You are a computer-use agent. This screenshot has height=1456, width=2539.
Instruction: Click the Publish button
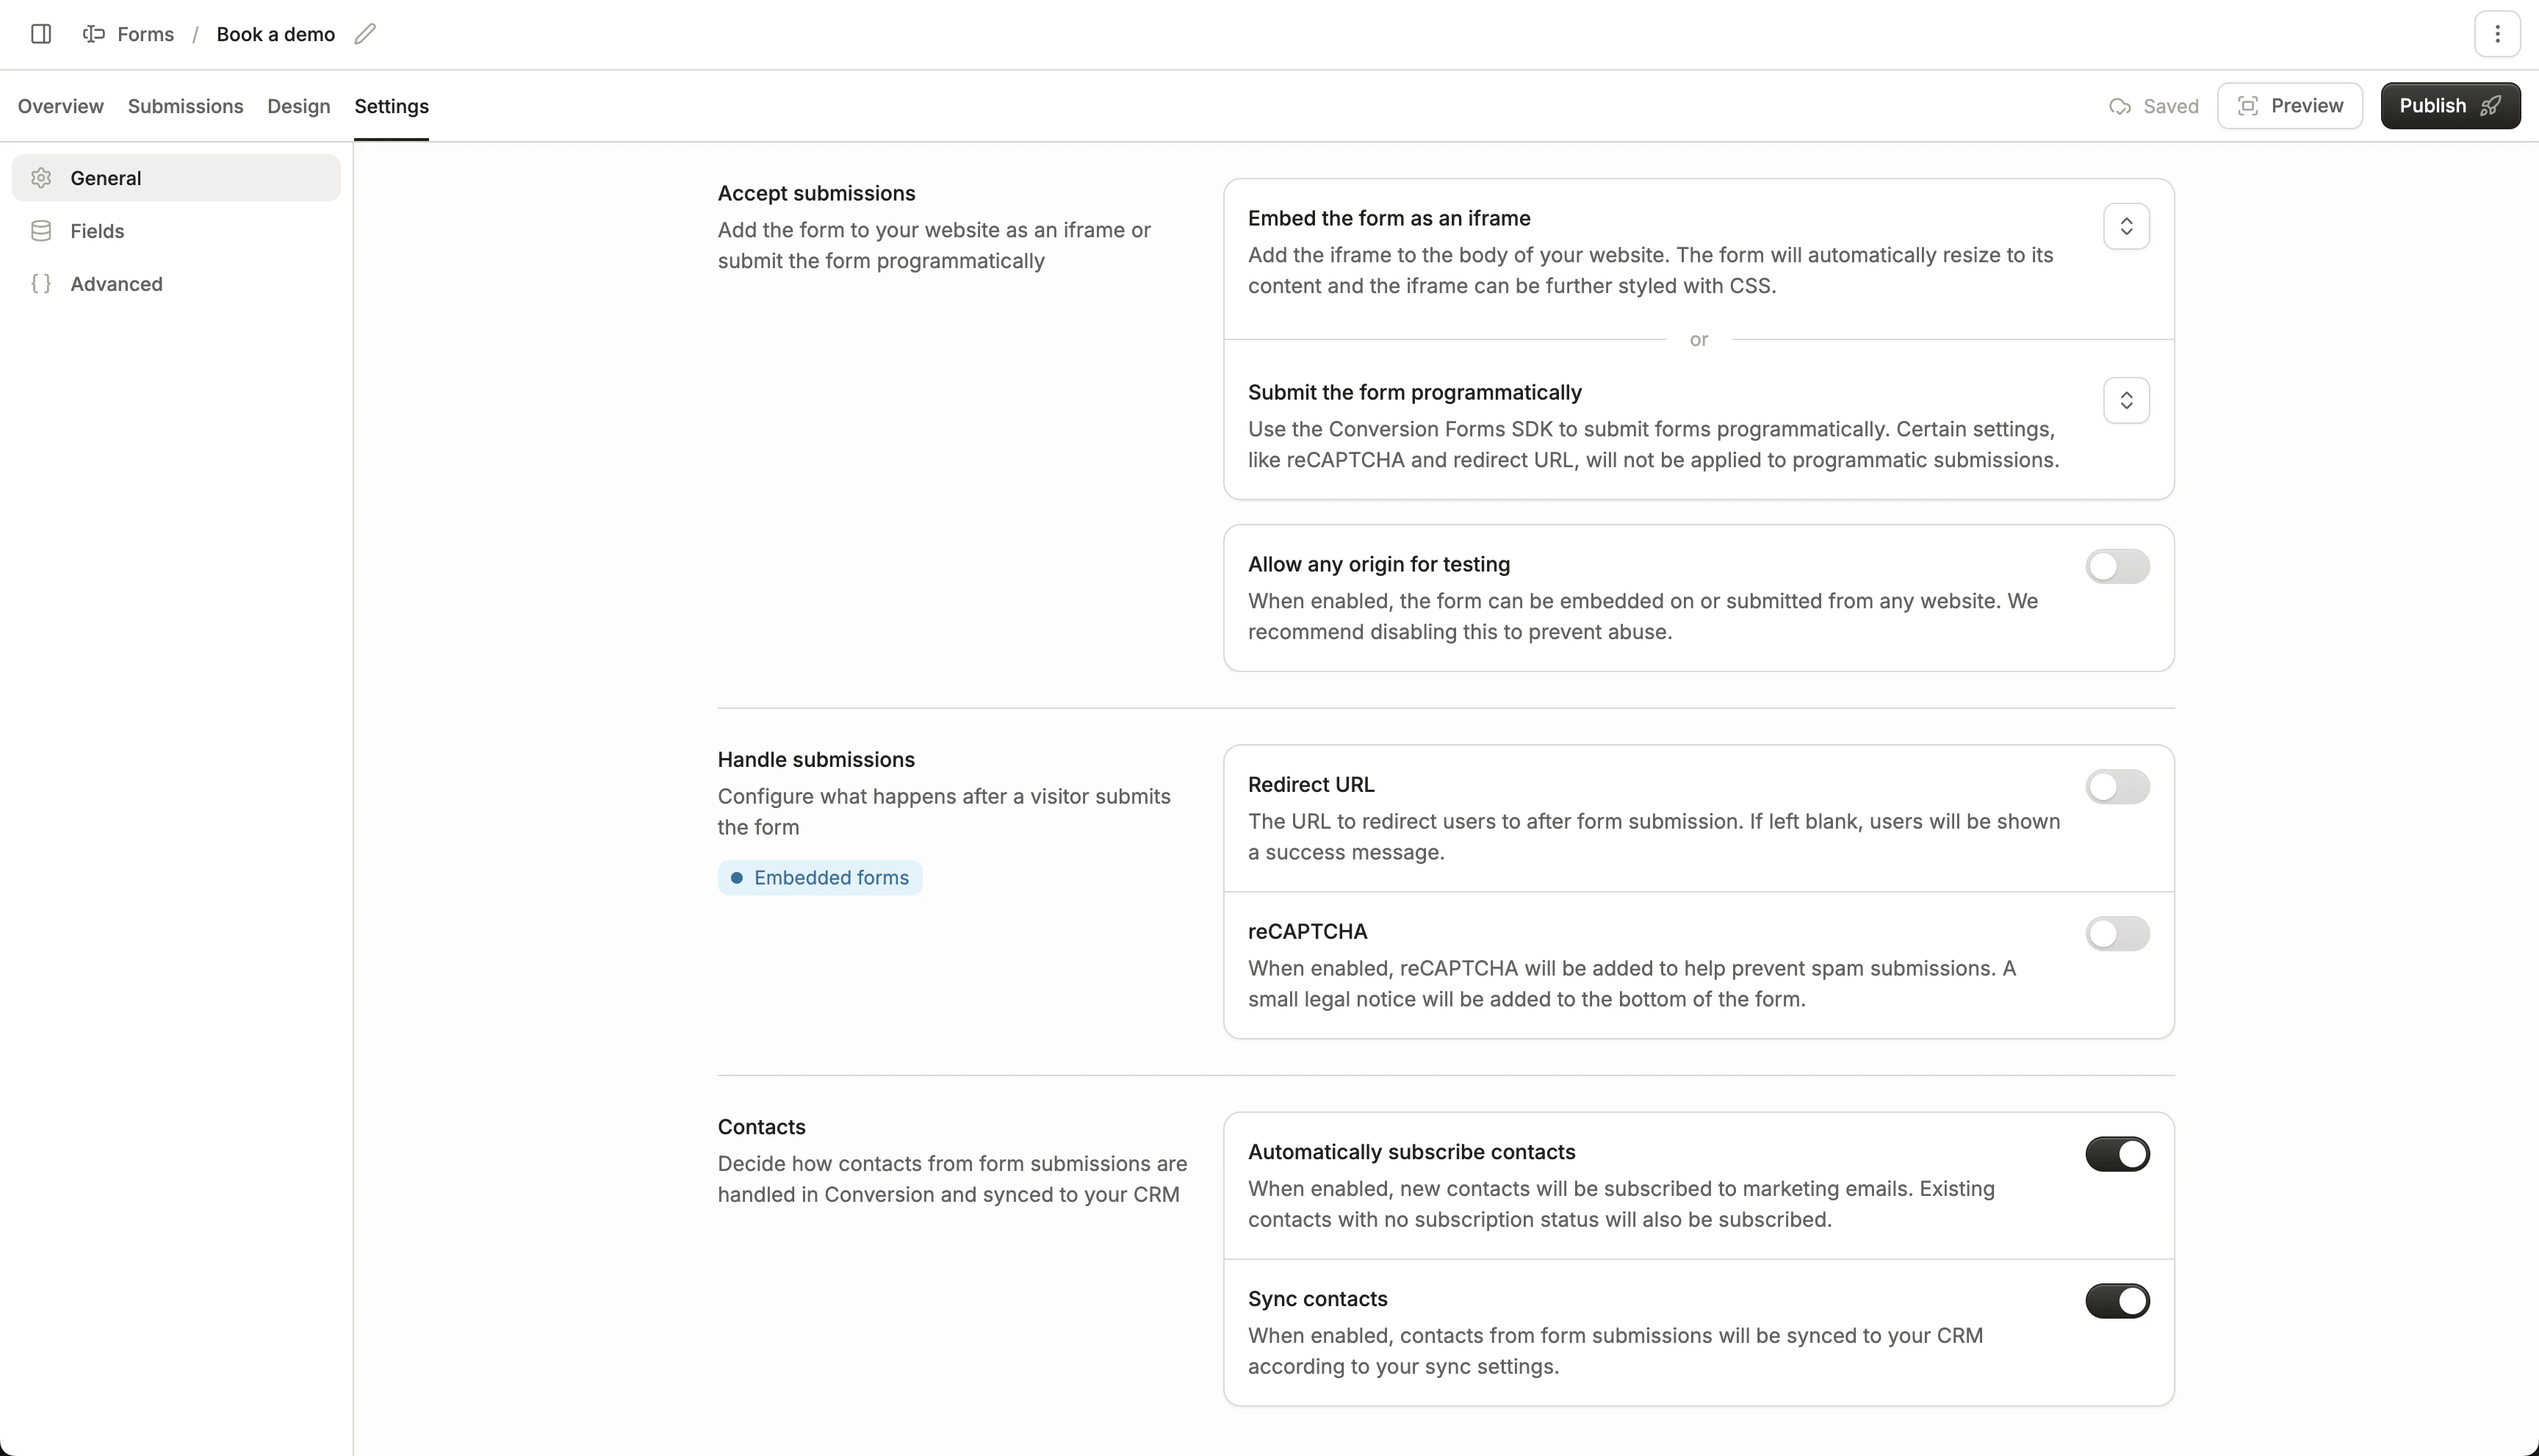click(x=2449, y=106)
